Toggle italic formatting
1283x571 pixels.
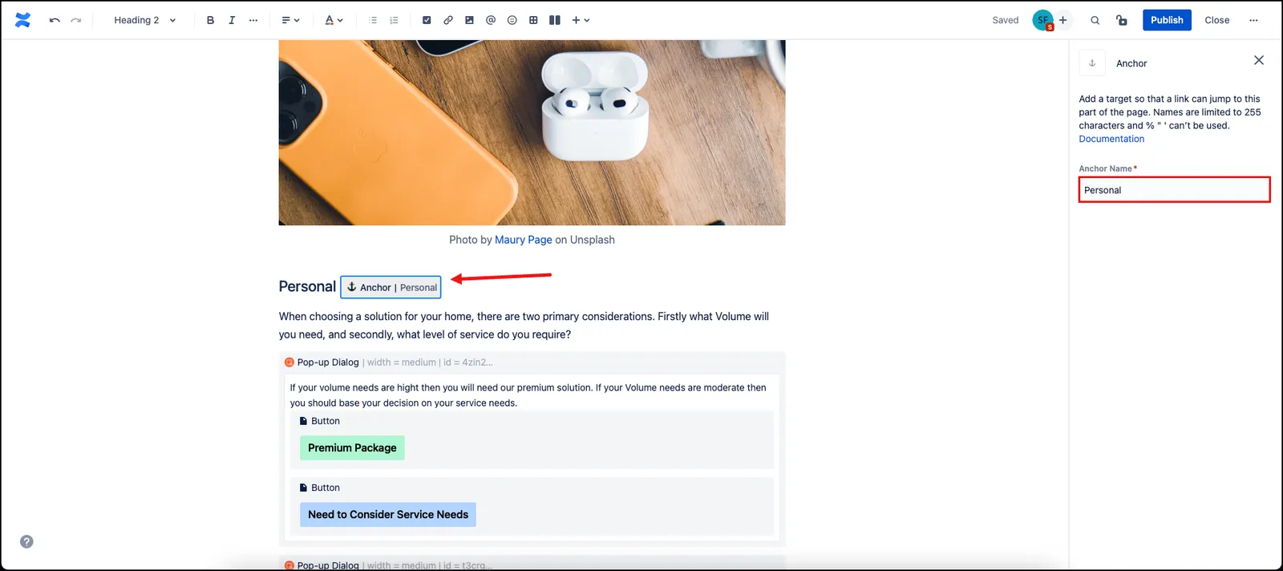point(232,20)
